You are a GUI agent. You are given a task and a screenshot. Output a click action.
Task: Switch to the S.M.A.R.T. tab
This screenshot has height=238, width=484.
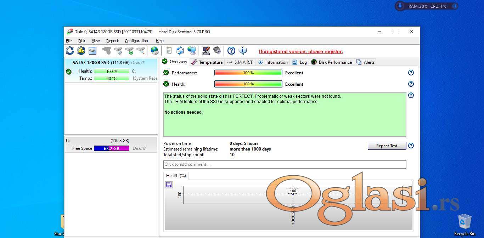coord(240,62)
